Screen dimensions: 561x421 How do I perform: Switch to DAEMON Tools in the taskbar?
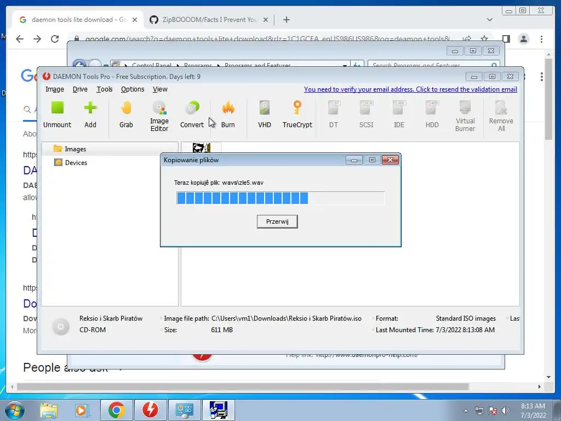pos(150,410)
